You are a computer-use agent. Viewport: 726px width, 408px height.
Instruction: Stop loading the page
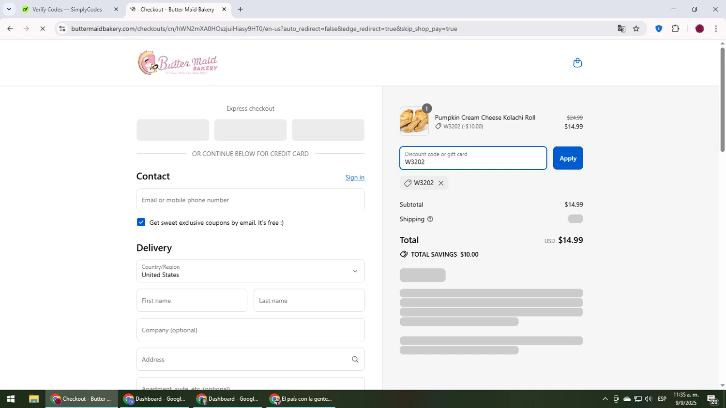(43, 29)
